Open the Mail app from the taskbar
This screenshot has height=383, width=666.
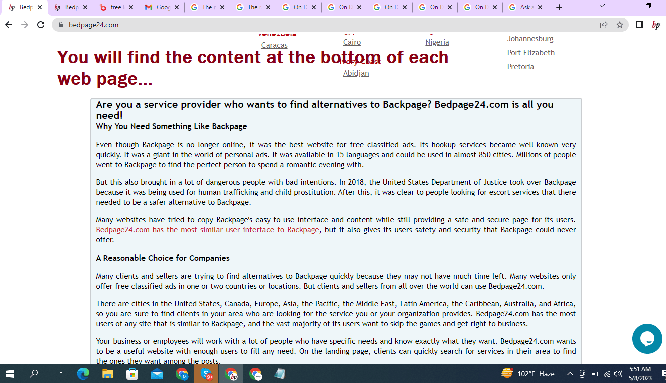coord(157,374)
